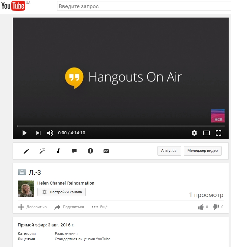
Task: Enter fullscreen mode
Action: click(x=218, y=133)
